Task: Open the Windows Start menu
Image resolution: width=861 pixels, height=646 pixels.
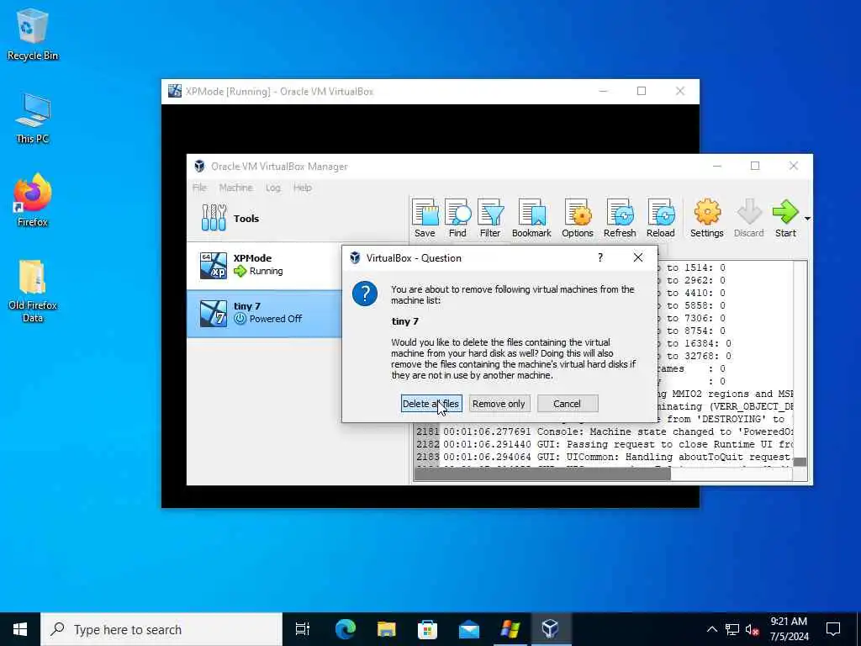Action: pos(20,629)
